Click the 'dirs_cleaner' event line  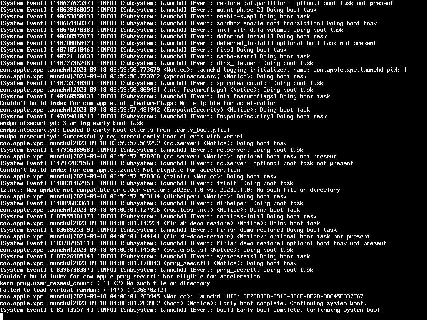click(157, 63)
